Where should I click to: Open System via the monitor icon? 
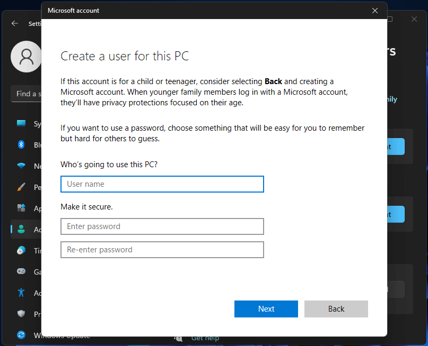point(21,124)
